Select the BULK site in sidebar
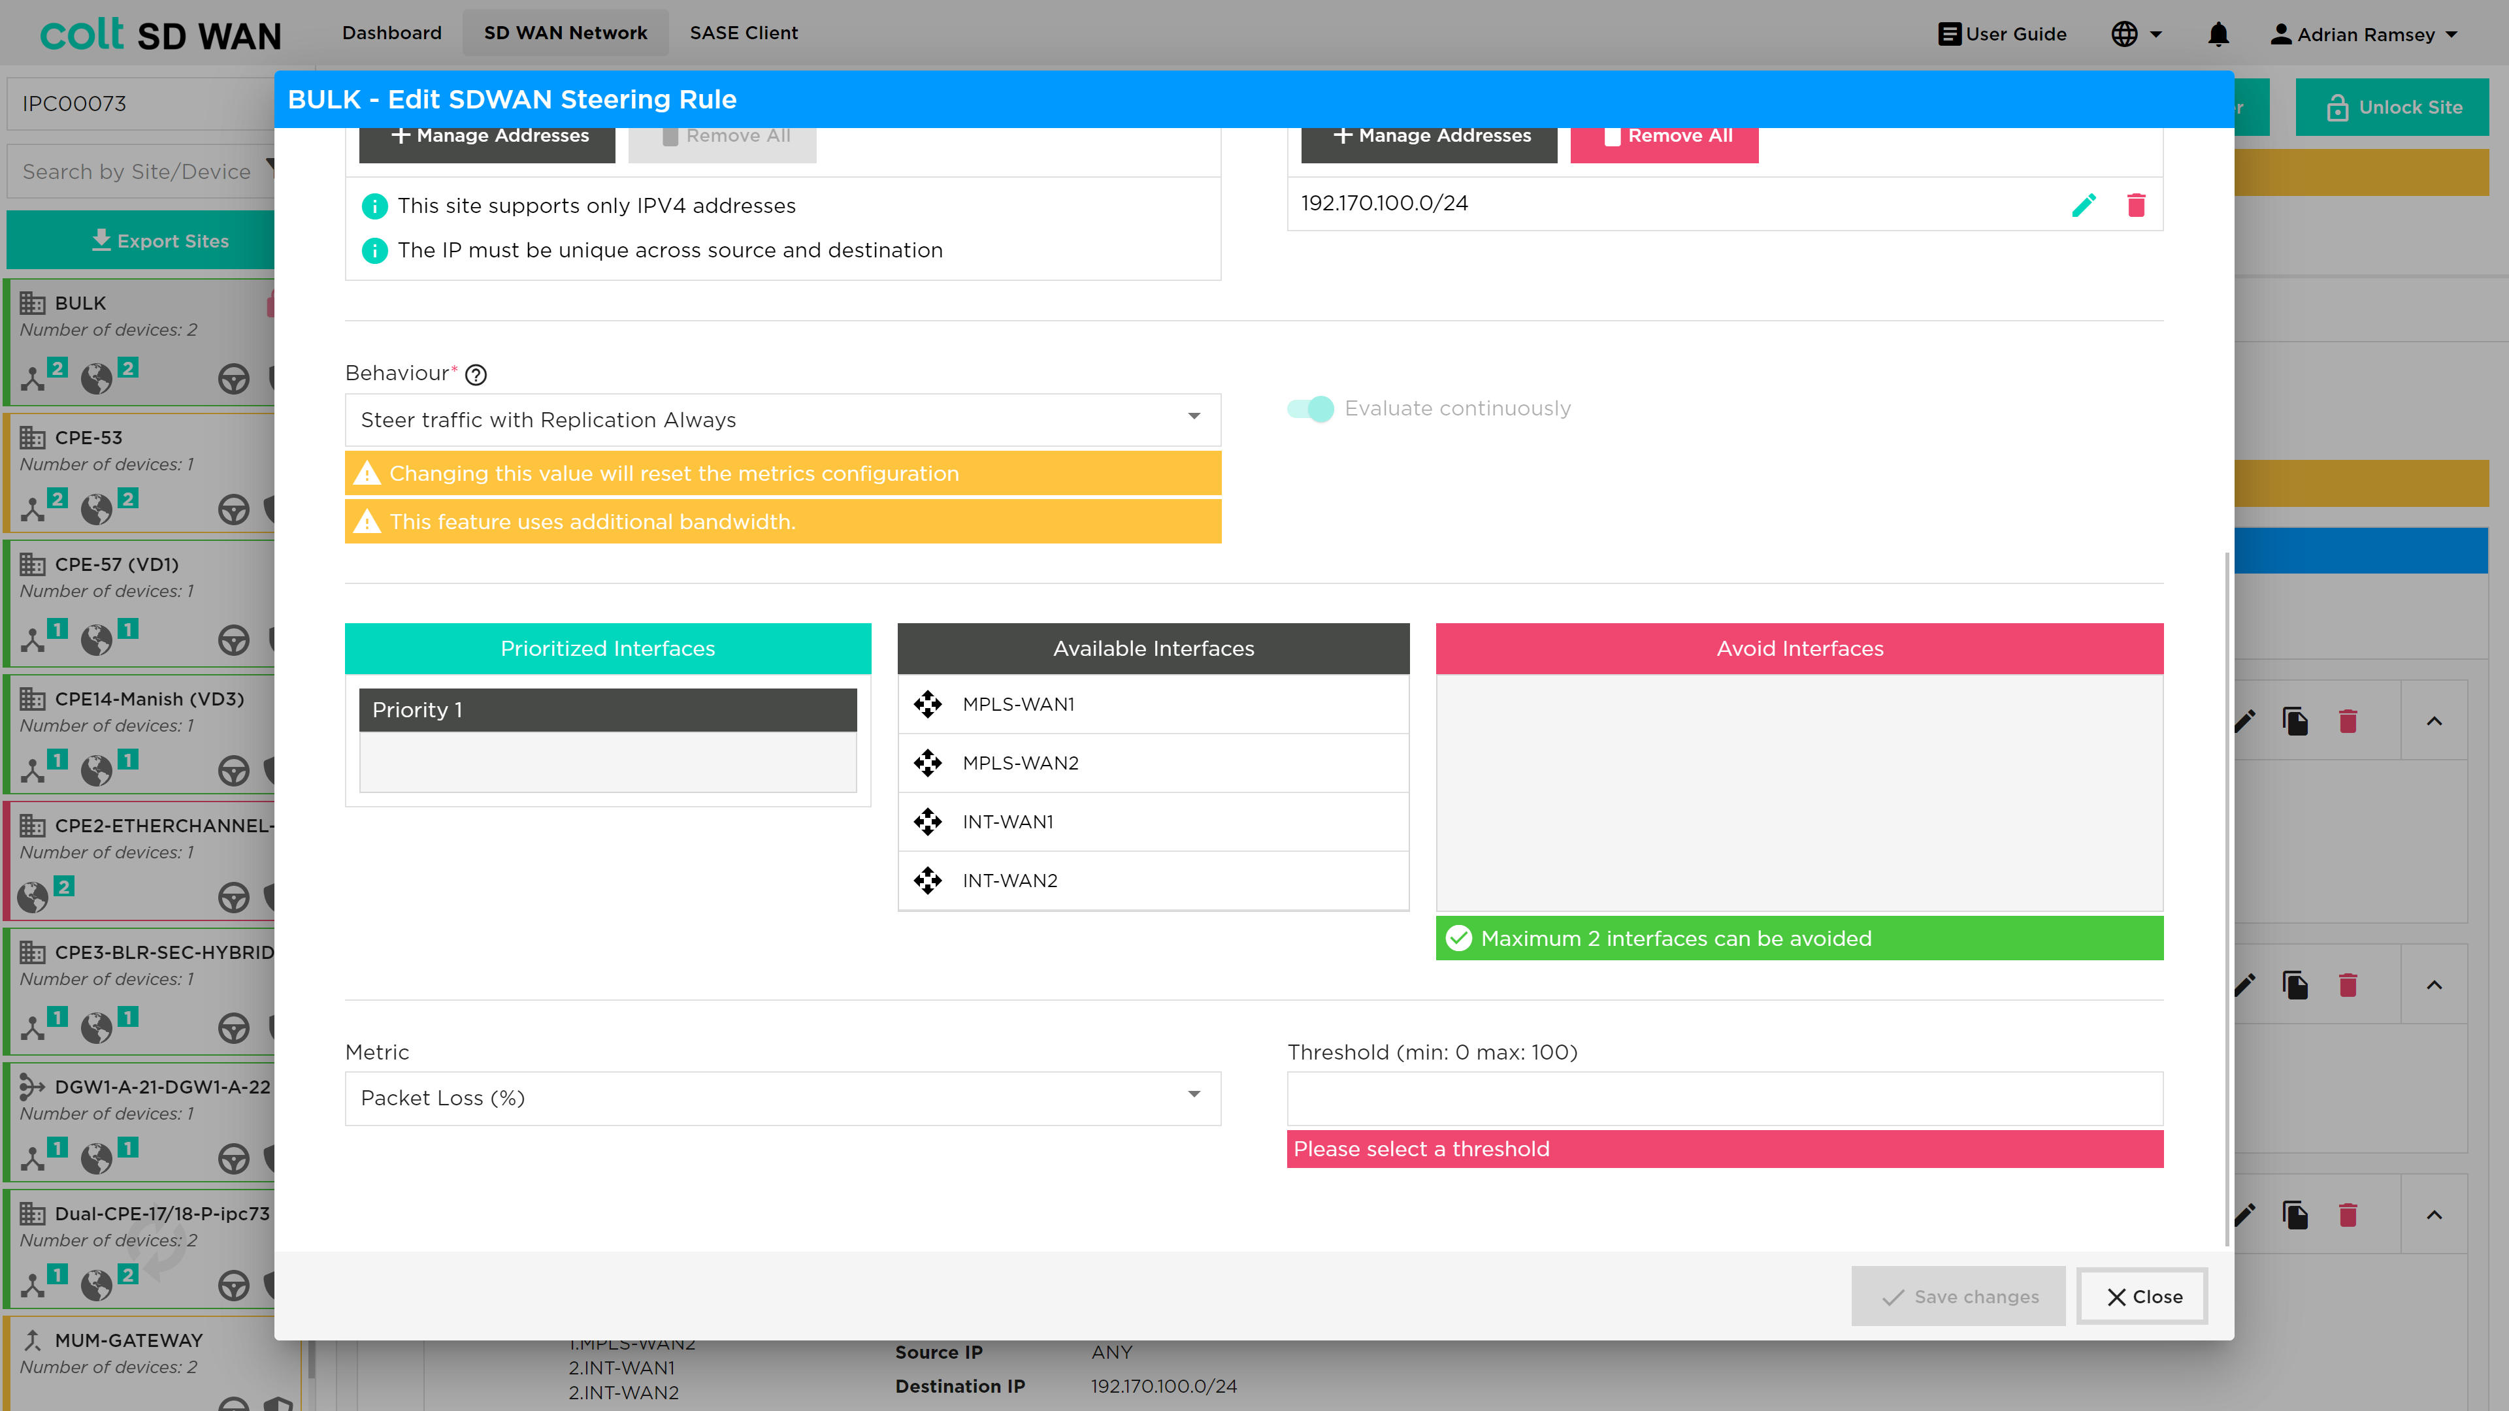Image resolution: width=2509 pixels, height=1411 pixels. 141,342
